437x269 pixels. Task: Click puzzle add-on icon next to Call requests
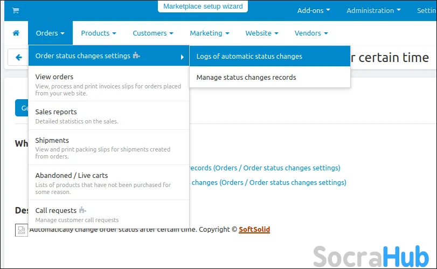pos(82,210)
